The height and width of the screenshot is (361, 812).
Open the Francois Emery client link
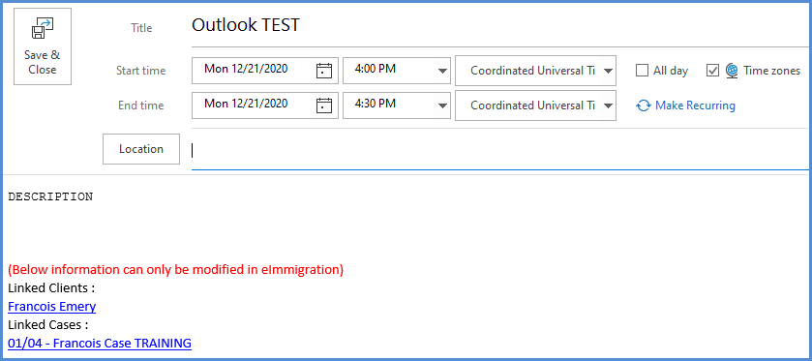click(52, 307)
